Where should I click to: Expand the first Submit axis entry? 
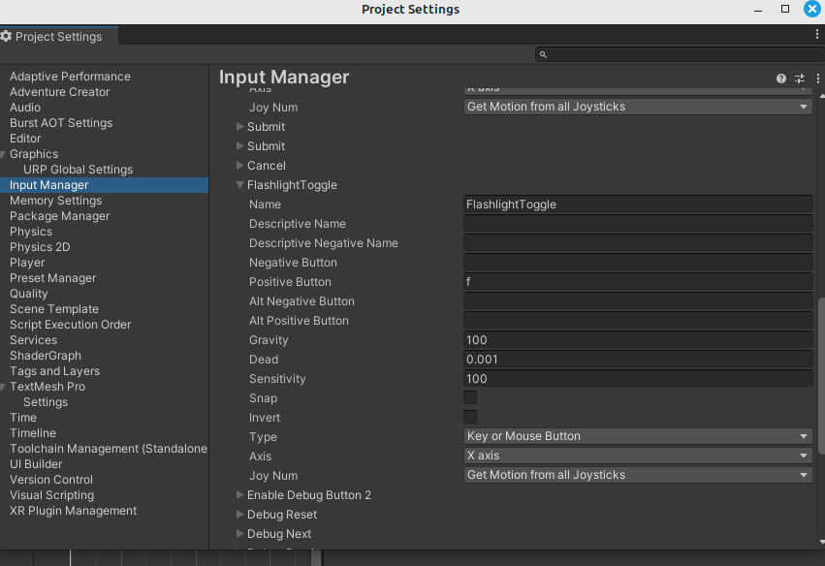[x=239, y=127]
